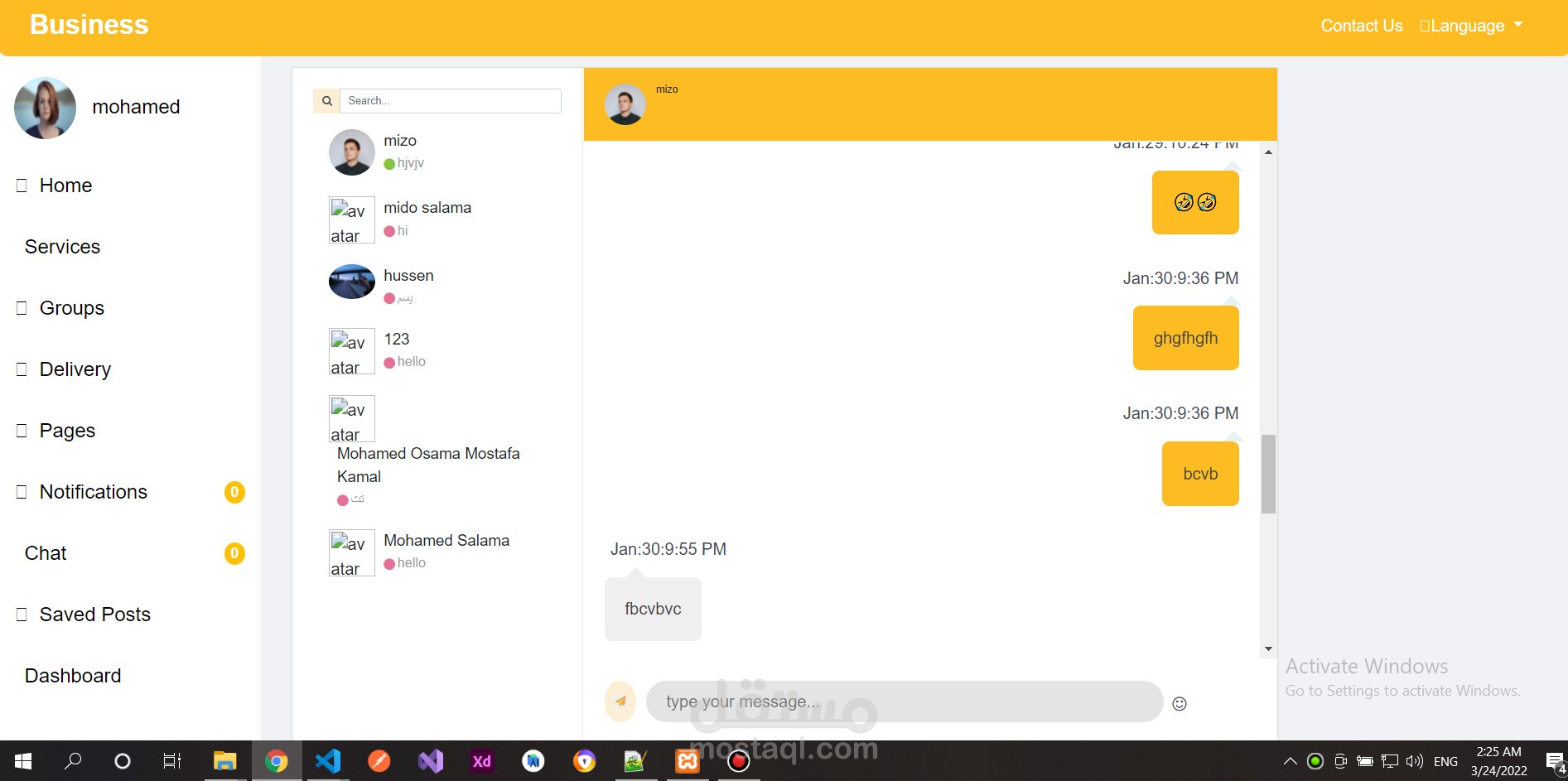Viewport: 1568px width, 781px height.
Task: Open Dashboard in sidebar
Action: (x=73, y=676)
